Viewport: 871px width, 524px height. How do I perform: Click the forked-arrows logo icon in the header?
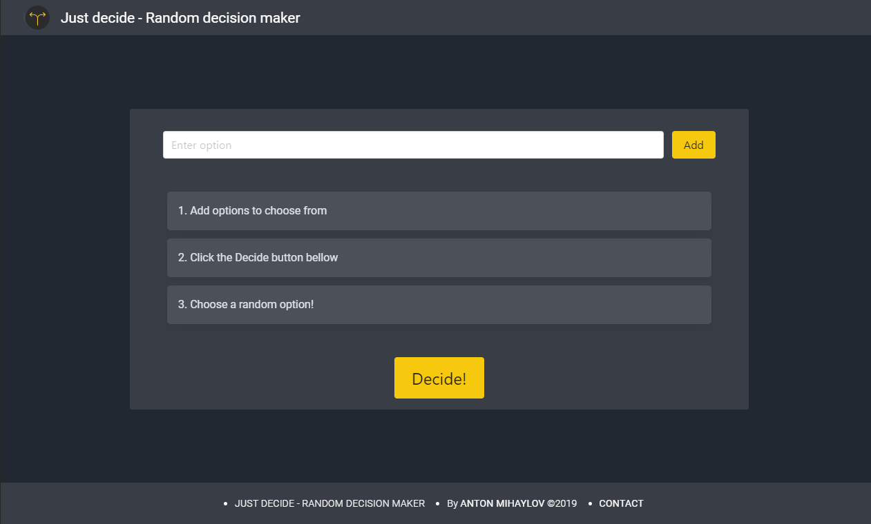pyautogui.click(x=37, y=17)
